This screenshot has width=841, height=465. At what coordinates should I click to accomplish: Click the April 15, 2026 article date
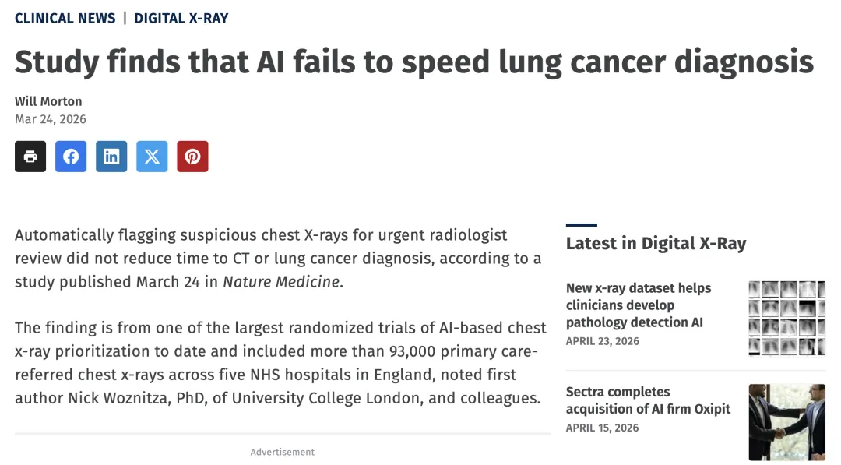(602, 428)
